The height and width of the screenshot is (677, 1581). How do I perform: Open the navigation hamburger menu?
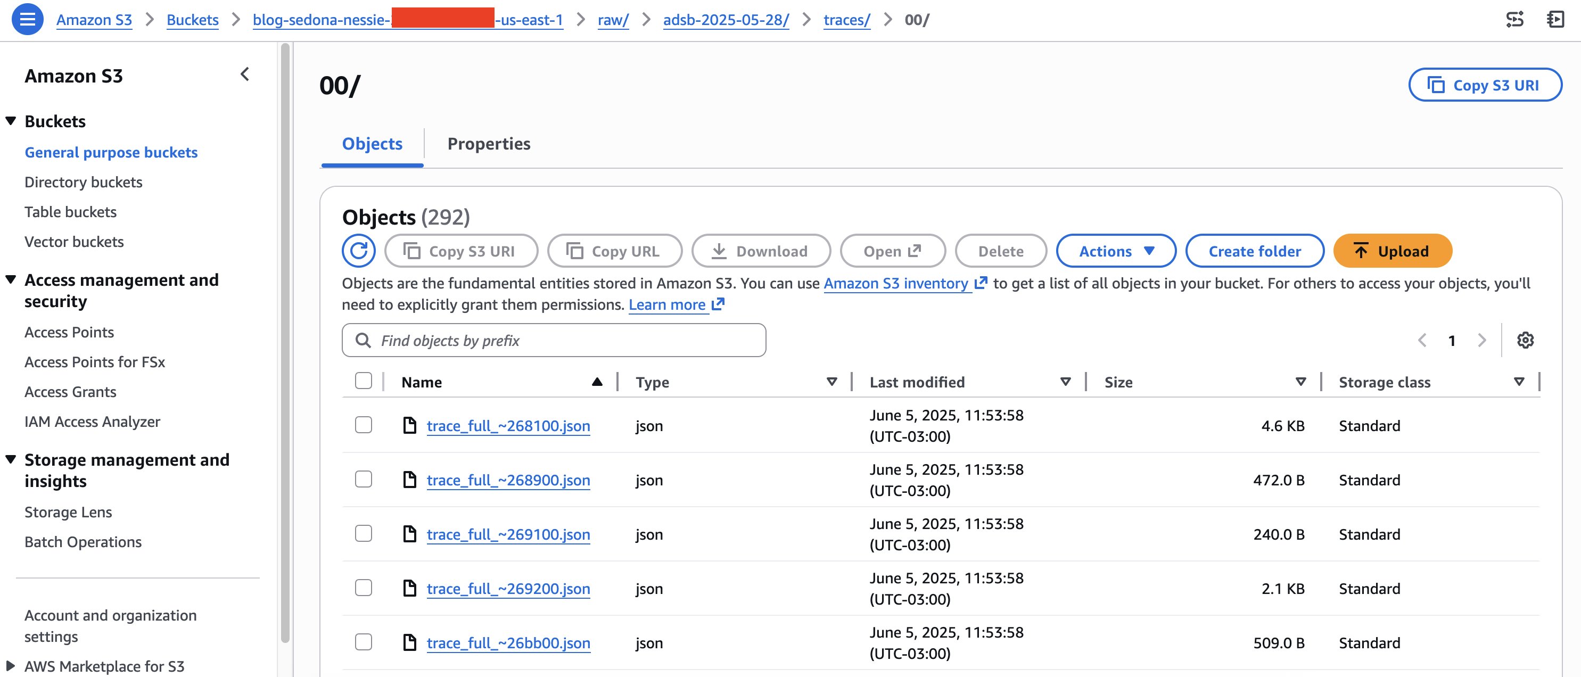27,19
